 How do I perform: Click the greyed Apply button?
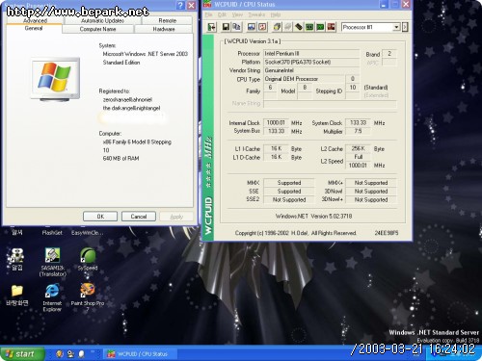tap(176, 217)
